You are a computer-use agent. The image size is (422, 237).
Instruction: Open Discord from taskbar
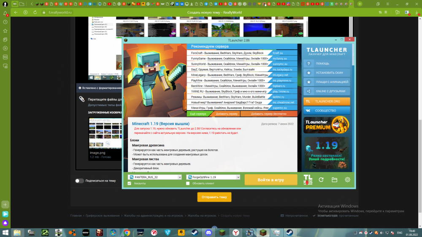(x=208, y=232)
